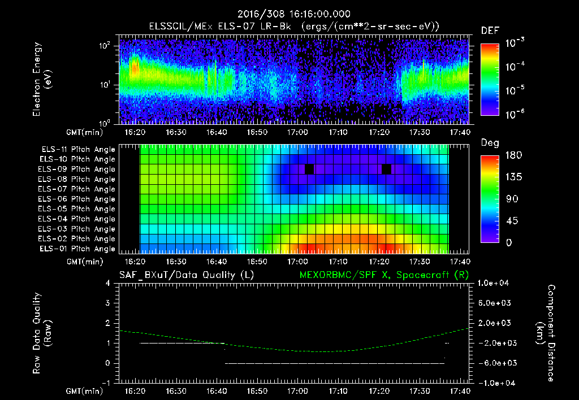Viewport: 579px width, 400px height.
Task: Click the green dashed spacecraft orbit curve
Action: [x=293, y=341]
